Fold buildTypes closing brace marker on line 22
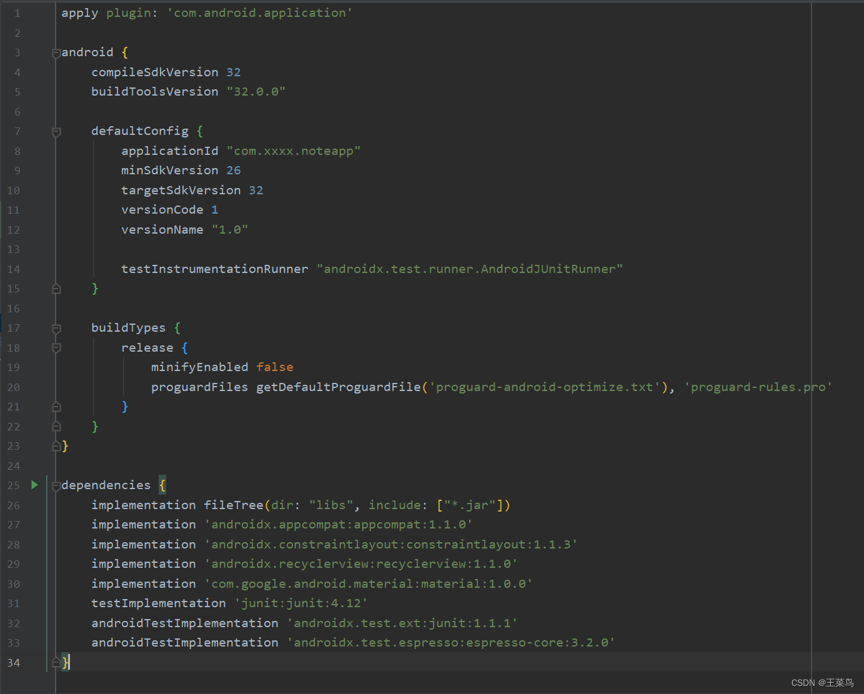The image size is (864, 694). coord(56,426)
